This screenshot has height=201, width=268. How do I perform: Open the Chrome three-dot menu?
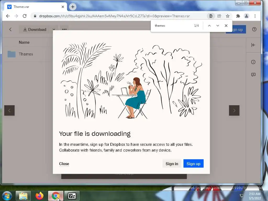[x=255, y=16]
